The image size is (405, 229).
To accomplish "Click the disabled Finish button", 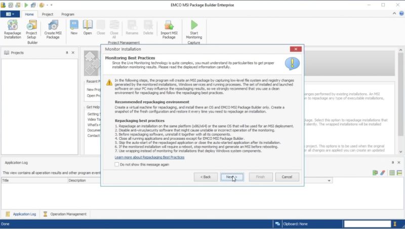I will (x=260, y=177).
